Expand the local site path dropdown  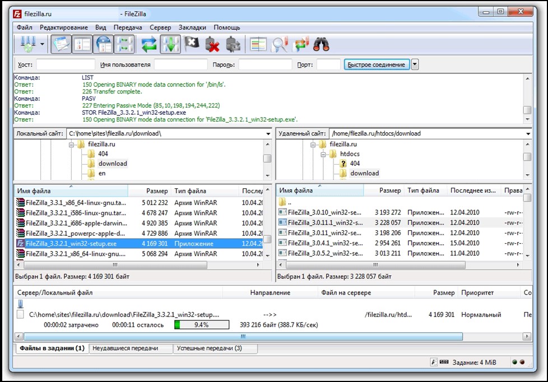(x=268, y=133)
